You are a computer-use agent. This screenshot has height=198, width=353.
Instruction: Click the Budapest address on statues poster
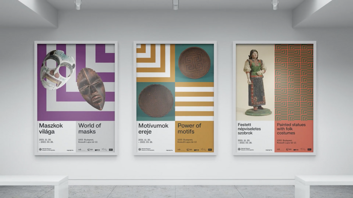[x=287, y=142]
